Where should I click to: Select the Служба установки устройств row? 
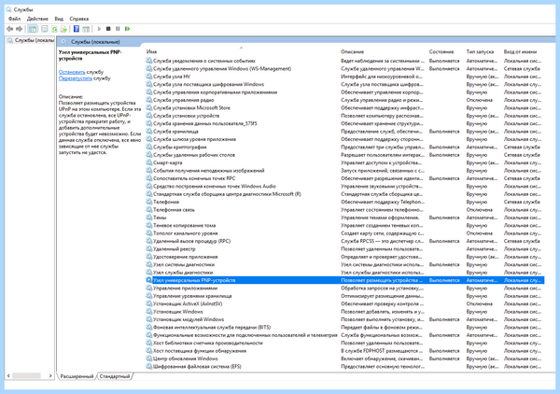(344, 116)
